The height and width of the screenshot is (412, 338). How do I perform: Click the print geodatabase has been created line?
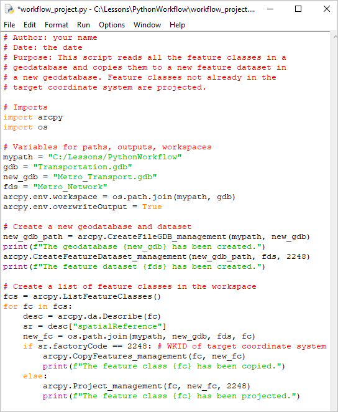134,246
